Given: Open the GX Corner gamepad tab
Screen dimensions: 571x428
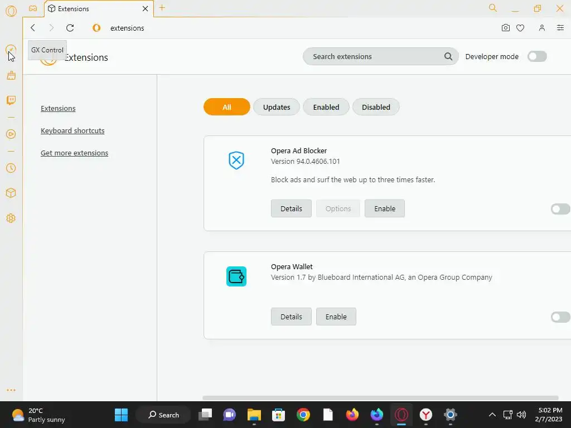Looking at the screenshot, I should pyautogui.click(x=33, y=8).
